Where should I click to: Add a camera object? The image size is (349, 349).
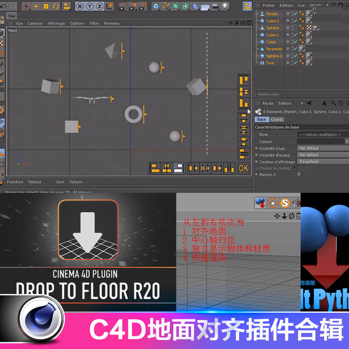[215, 6]
